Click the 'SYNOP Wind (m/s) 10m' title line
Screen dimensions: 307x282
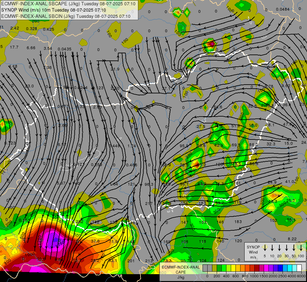53,10
